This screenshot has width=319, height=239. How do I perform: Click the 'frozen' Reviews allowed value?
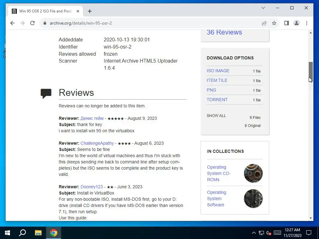[111, 54]
